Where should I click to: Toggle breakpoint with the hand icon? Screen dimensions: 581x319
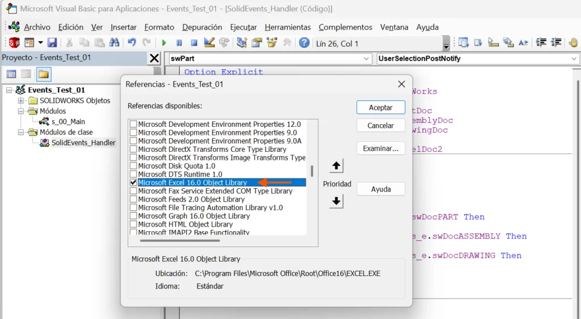(573, 42)
